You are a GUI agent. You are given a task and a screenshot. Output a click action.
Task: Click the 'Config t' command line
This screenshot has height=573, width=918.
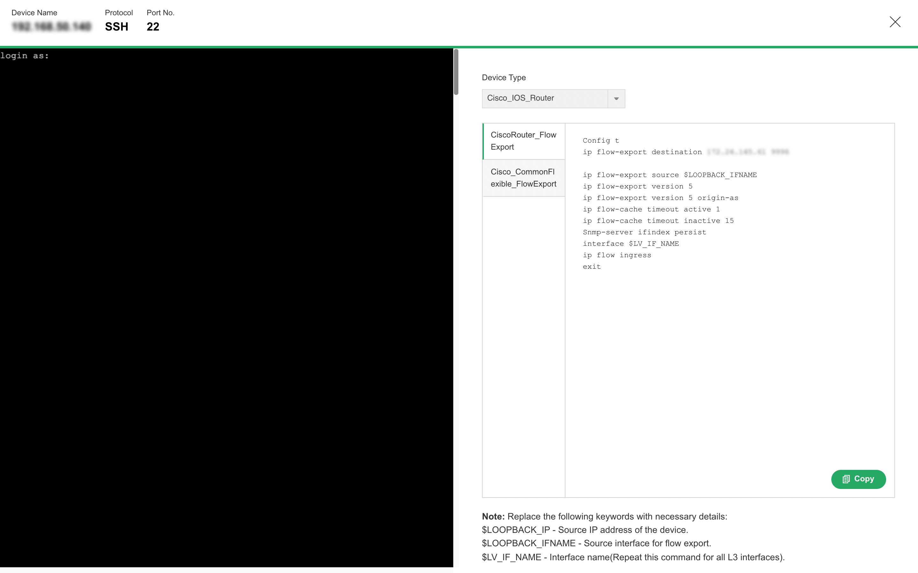point(601,141)
